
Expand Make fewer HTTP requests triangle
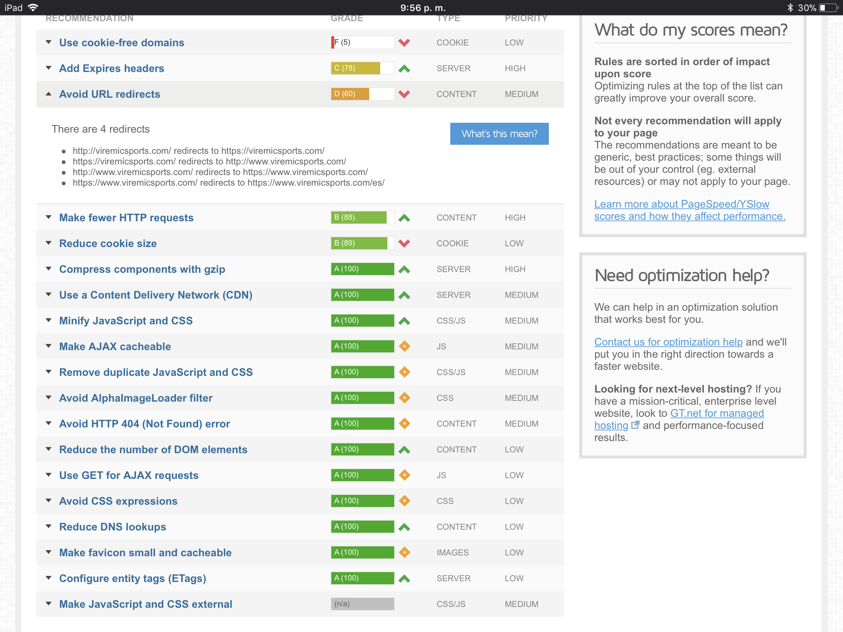(x=49, y=217)
